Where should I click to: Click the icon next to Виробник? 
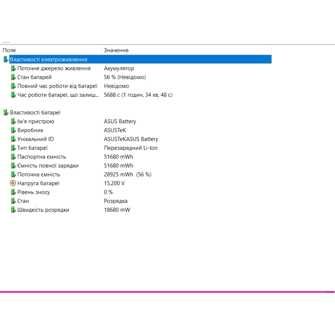[x=13, y=130]
